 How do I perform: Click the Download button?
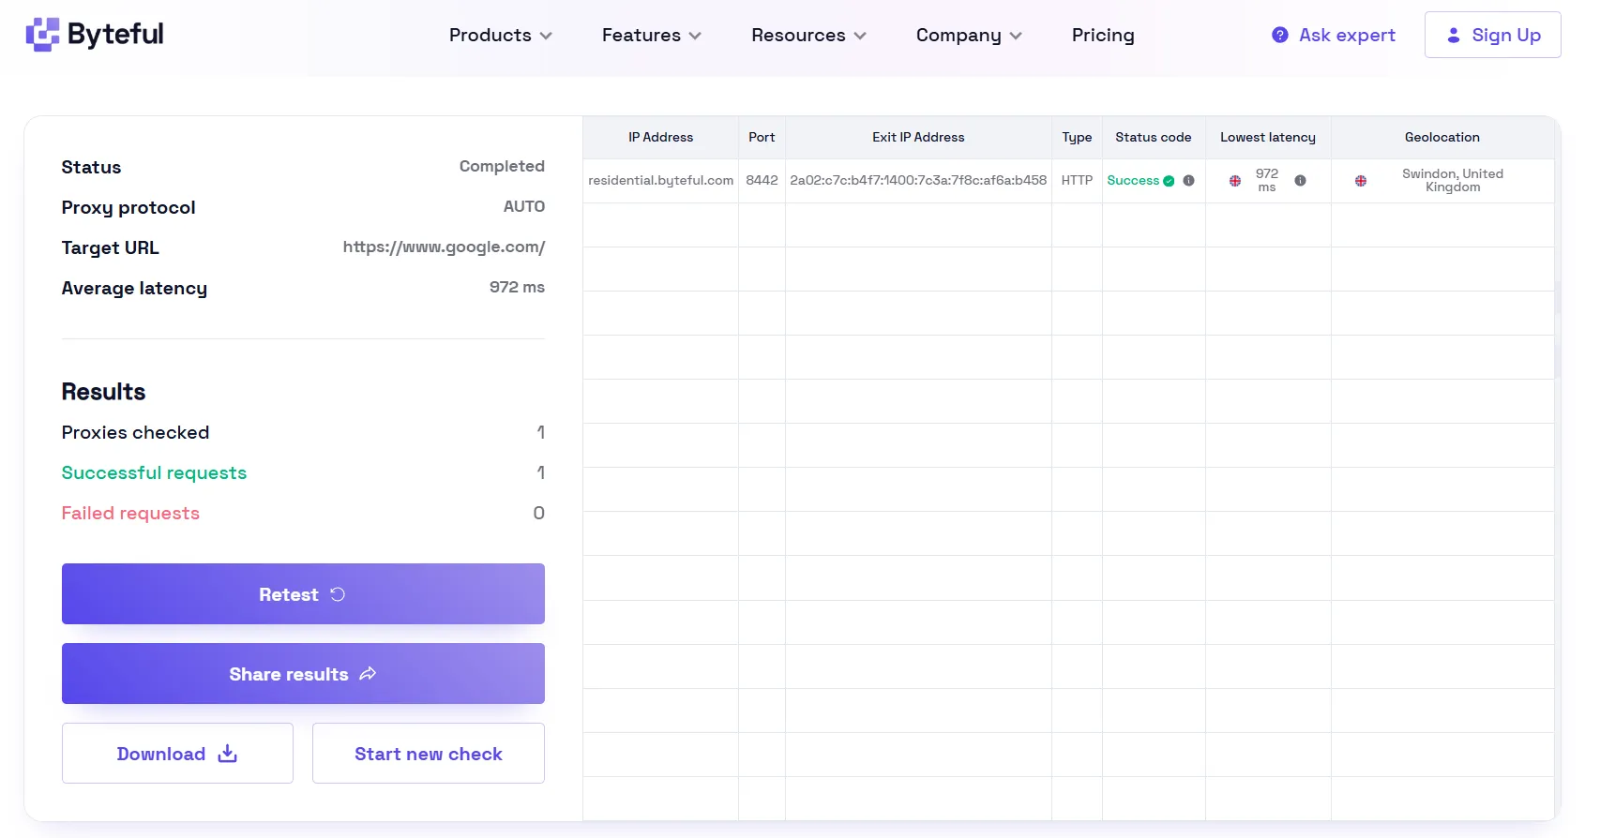177,753
